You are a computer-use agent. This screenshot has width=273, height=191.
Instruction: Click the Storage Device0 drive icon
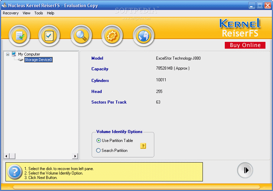[21, 60]
